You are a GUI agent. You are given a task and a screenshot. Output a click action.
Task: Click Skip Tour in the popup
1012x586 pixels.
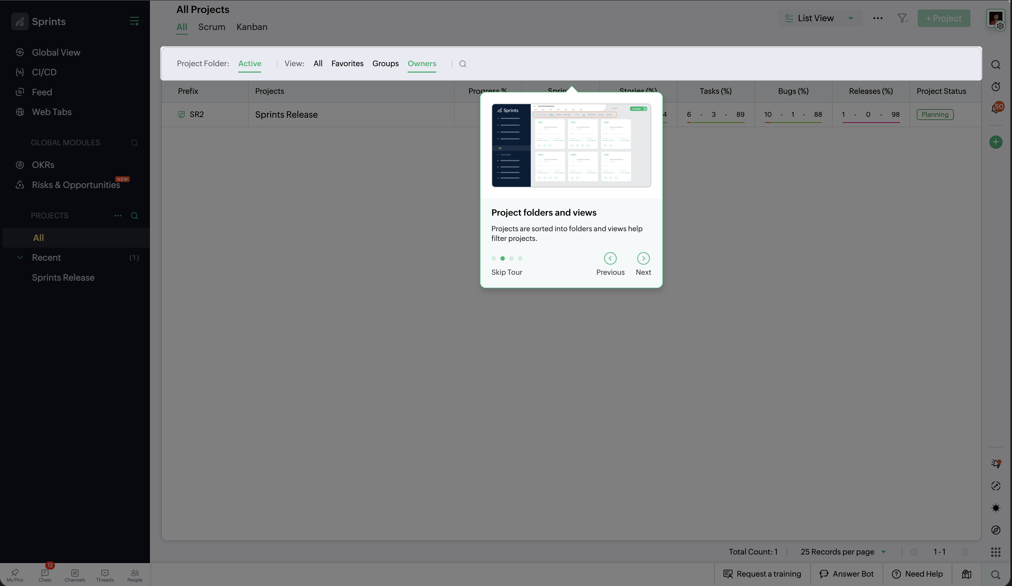(507, 272)
